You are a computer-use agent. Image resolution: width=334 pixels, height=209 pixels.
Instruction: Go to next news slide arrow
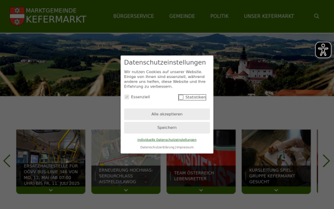326,161
